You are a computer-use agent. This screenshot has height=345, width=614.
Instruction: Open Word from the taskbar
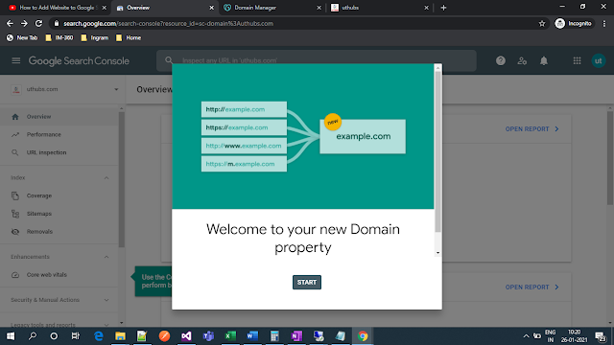click(252, 335)
